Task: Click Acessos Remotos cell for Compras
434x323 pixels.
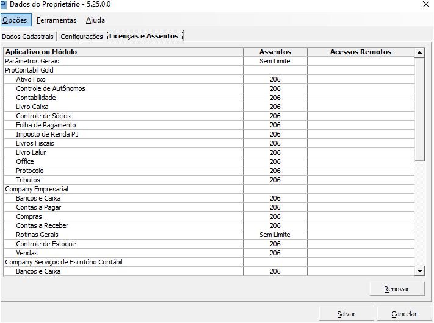Action: pyautogui.click(x=361, y=216)
